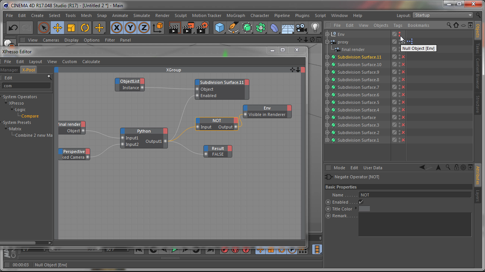
Task: Open XPresso Editor Calculate menu
Action: (91, 62)
